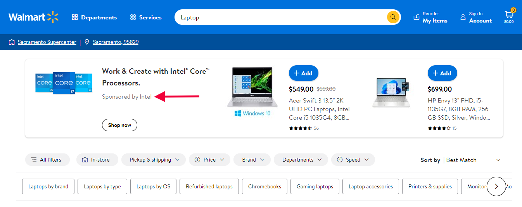Select the Laptops by OS chip
This screenshot has width=522, height=207.
tap(153, 186)
